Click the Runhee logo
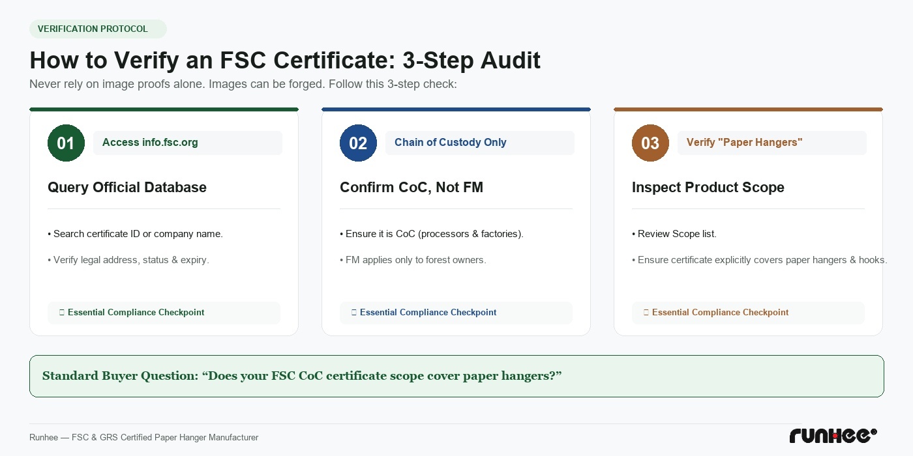Screen dimensions: 913x456 coord(833,436)
